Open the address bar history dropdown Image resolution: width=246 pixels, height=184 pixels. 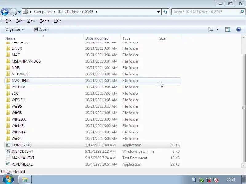click(x=158, y=12)
